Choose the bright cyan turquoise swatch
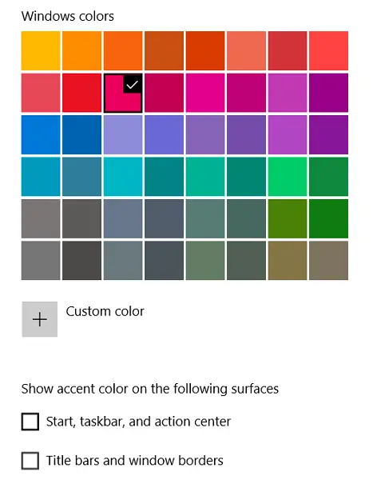Image resolution: width=373 pixels, height=480 pixels. (x=123, y=177)
